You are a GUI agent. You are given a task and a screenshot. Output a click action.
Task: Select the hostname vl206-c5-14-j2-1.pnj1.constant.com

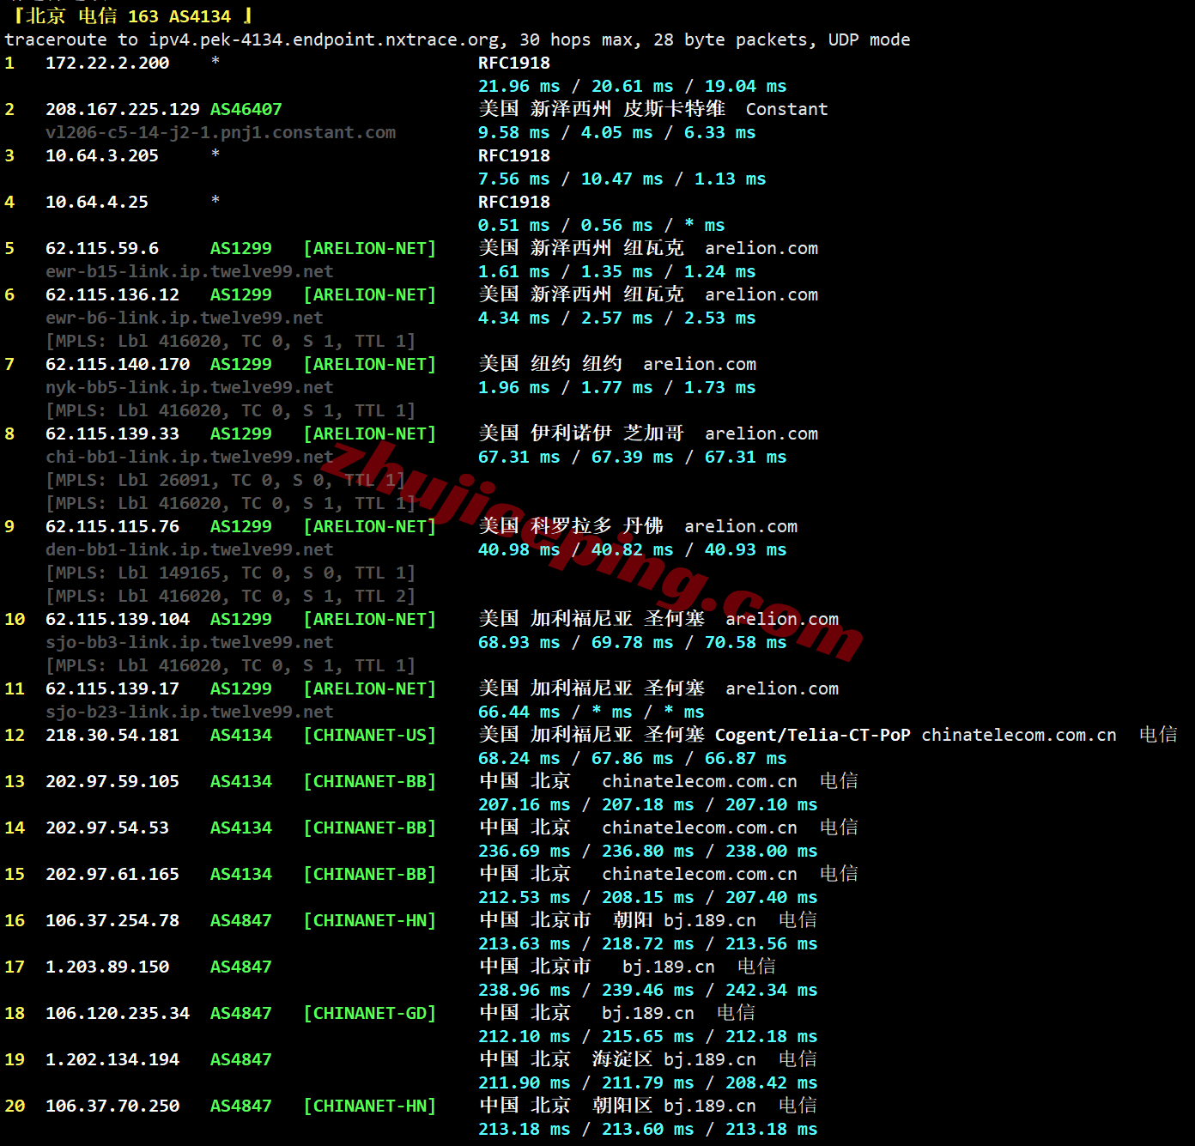pos(221,132)
